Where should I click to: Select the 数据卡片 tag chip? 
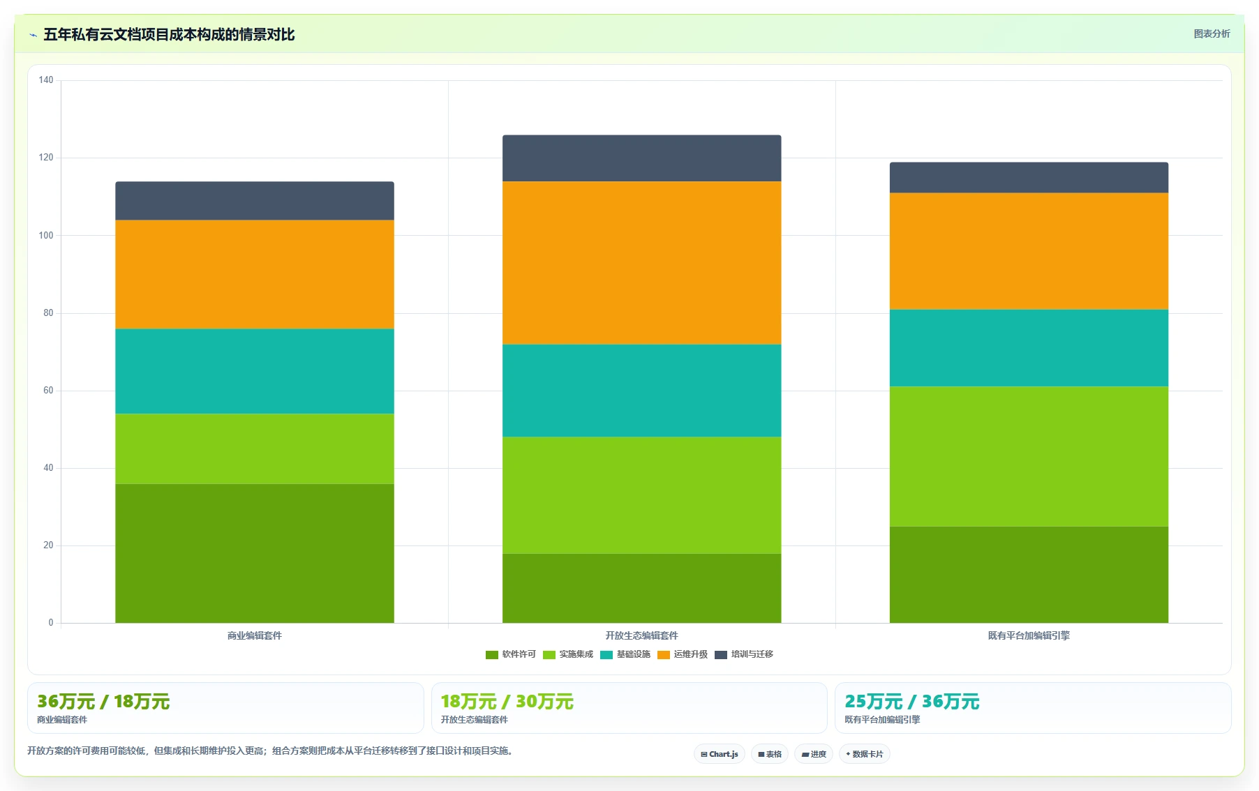tap(865, 754)
